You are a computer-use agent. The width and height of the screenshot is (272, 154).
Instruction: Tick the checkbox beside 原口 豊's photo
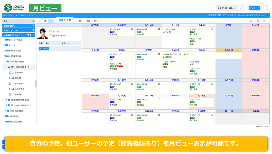tap(50, 31)
